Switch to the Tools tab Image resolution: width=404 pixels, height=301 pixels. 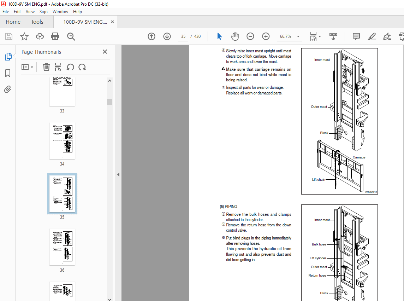tap(37, 22)
